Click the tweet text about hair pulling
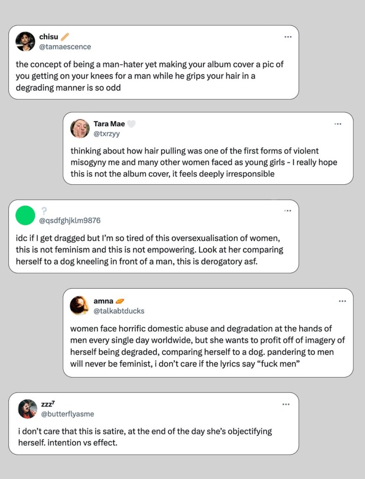 [x=204, y=162]
